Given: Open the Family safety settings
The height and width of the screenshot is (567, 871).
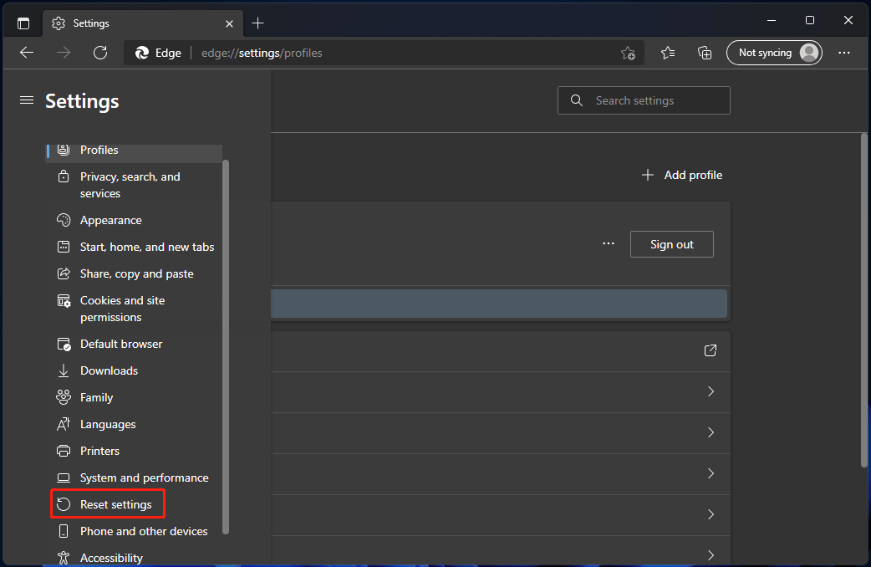Looking at the screenshot, I should pos(95,397).
